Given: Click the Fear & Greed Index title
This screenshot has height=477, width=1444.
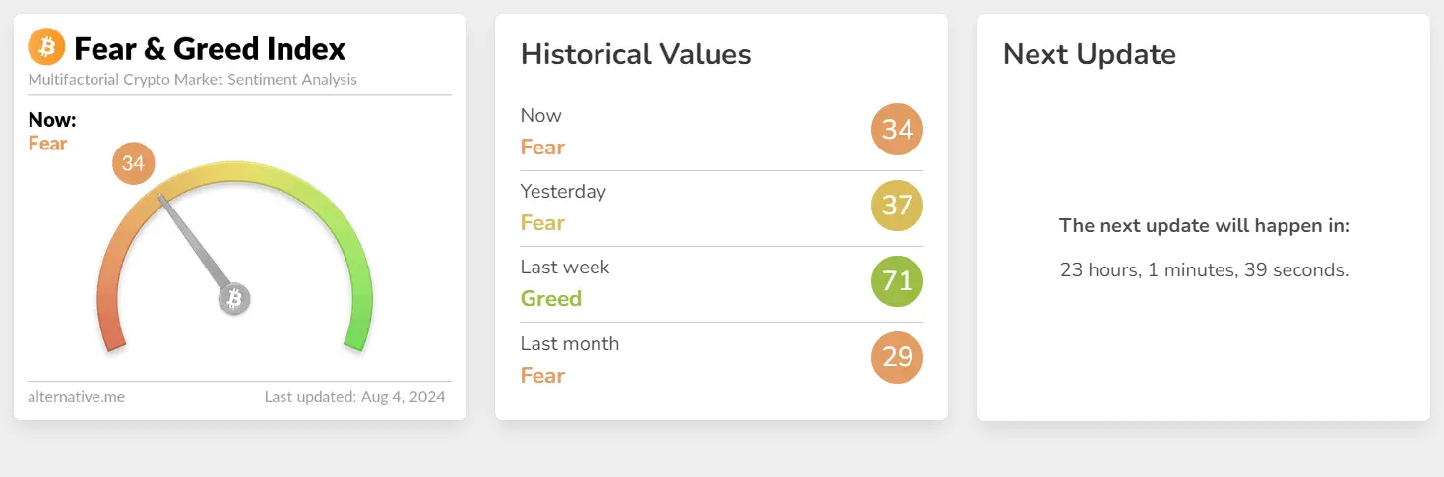Looking at the screenshot, I should (210, 48).
